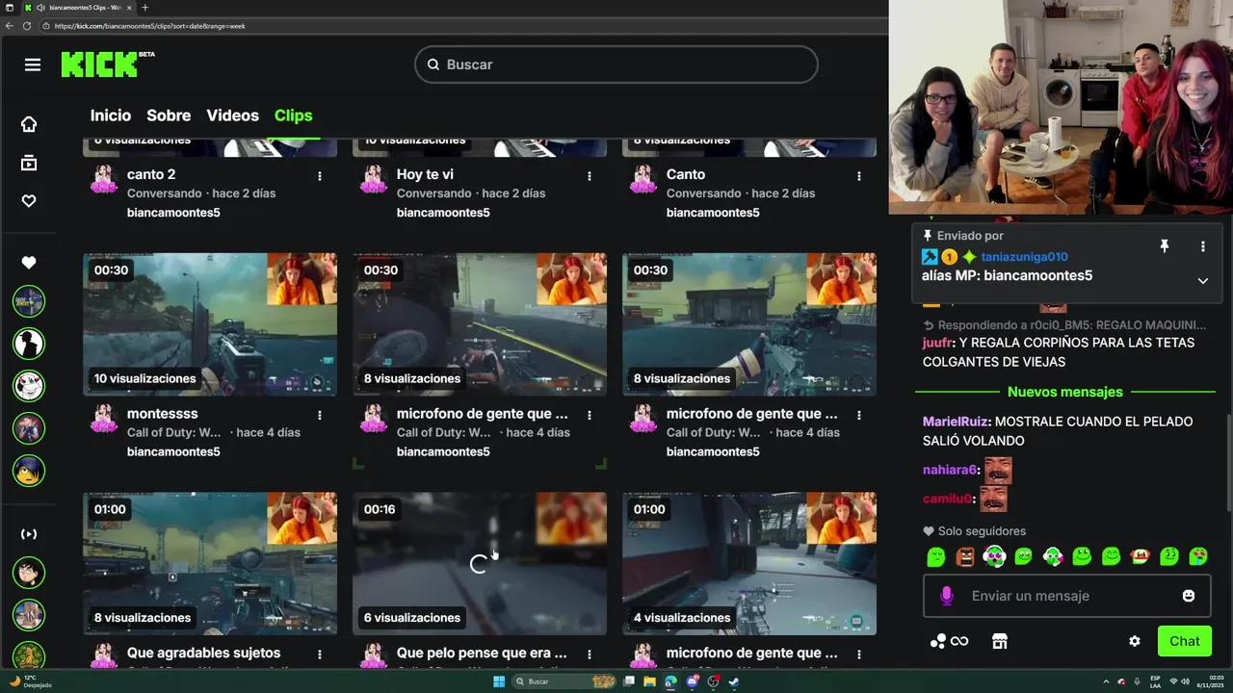Click 'Nuevos mensajes' divider label
This screenshot has width=1233, height=693.
(1064, 392)
